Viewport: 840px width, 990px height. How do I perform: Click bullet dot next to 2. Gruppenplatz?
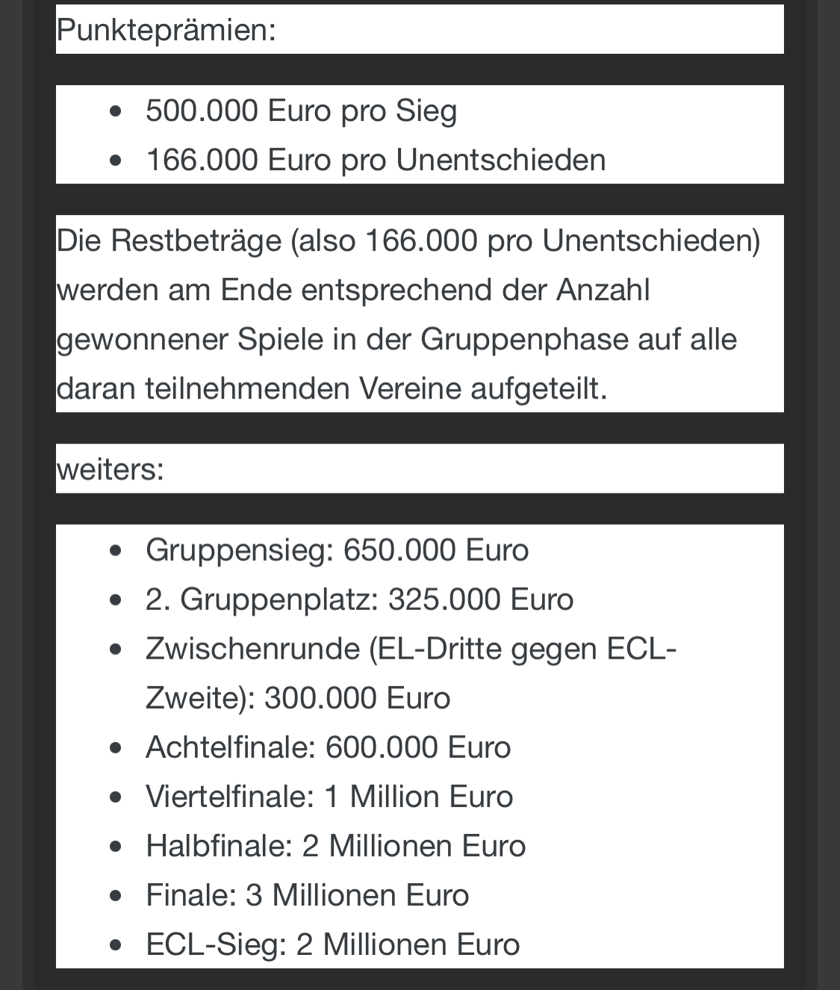click(x=115, y=600)
